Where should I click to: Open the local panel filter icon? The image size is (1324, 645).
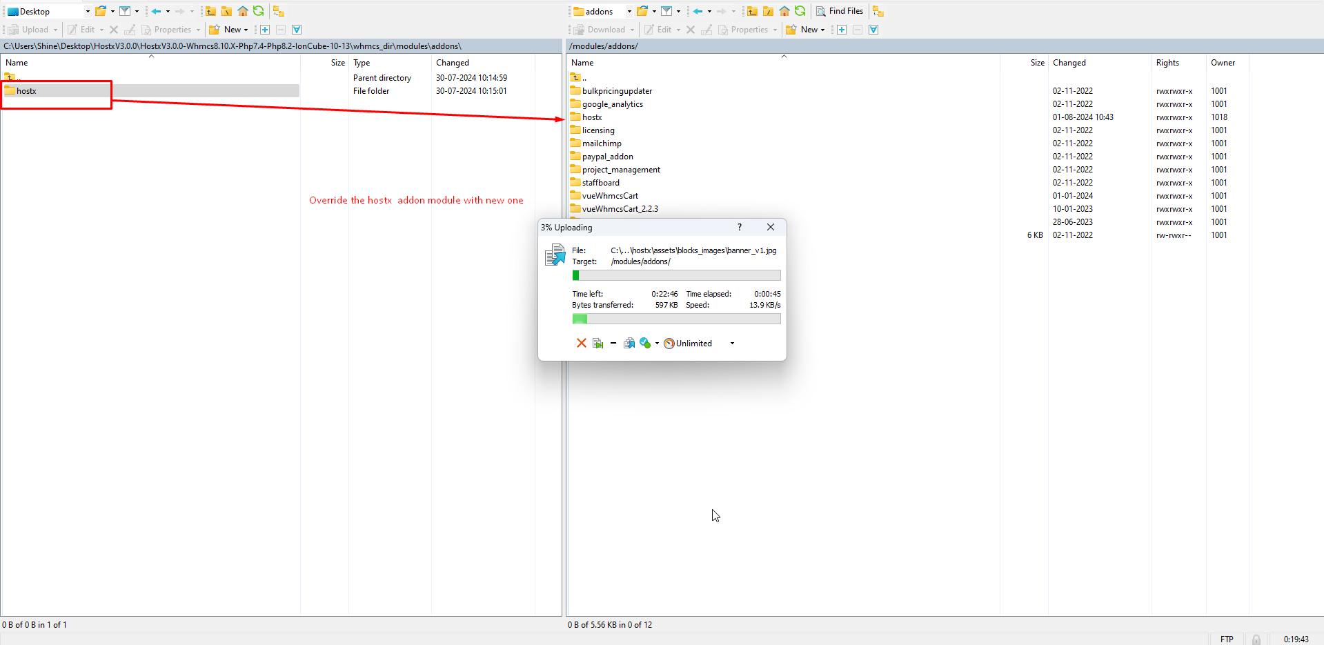(x=125, y=11)
